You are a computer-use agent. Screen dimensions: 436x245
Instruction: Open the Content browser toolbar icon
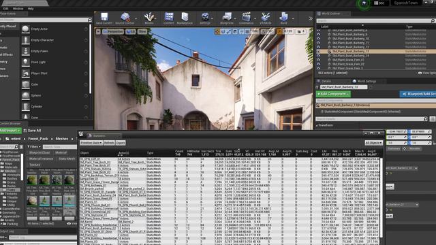(169, 16)
